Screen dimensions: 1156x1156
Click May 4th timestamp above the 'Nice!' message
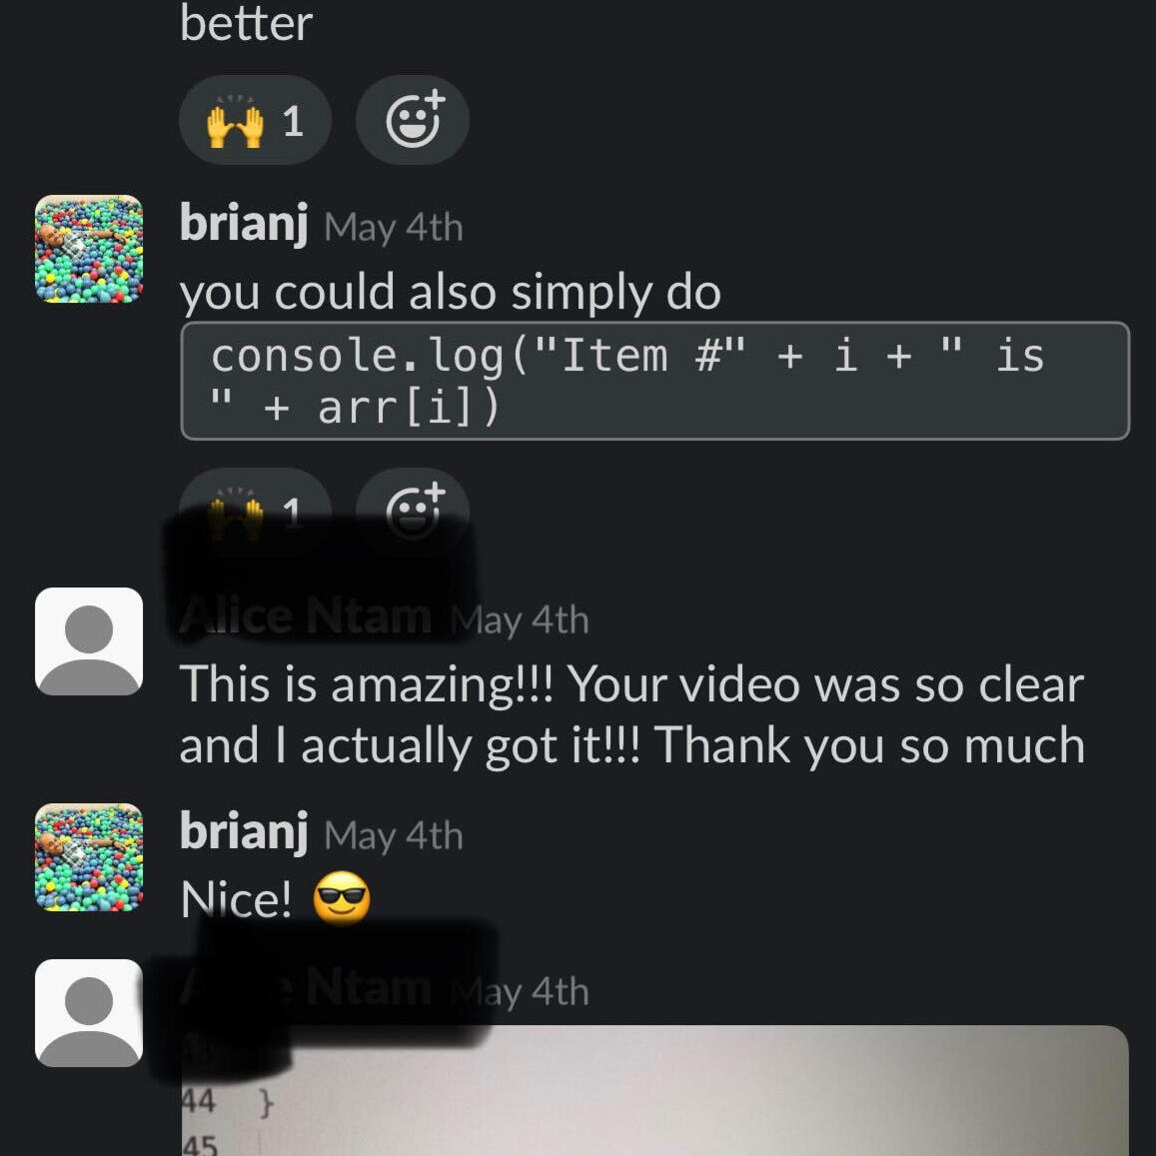(x=394, y=835)
